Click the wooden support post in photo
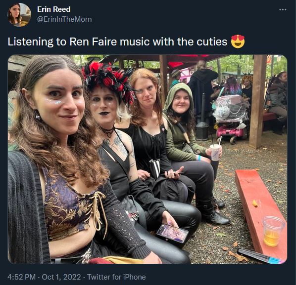The height and width of the screenshot is (285, 296). (257, 101)
